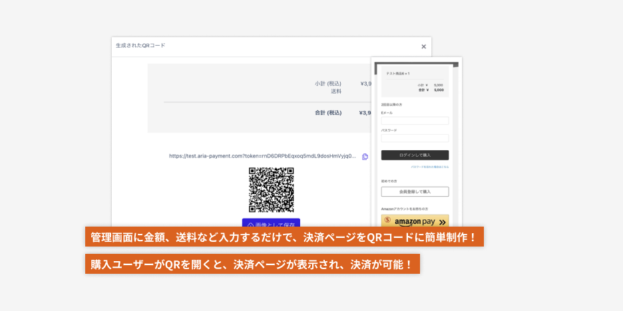Copy the payment URL with the clipboard icon
This screenshot has width=623, height=311.
(x=365, y=157)
